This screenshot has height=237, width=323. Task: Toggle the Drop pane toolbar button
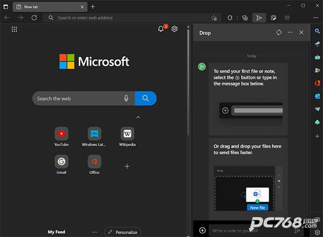[259, 18]
